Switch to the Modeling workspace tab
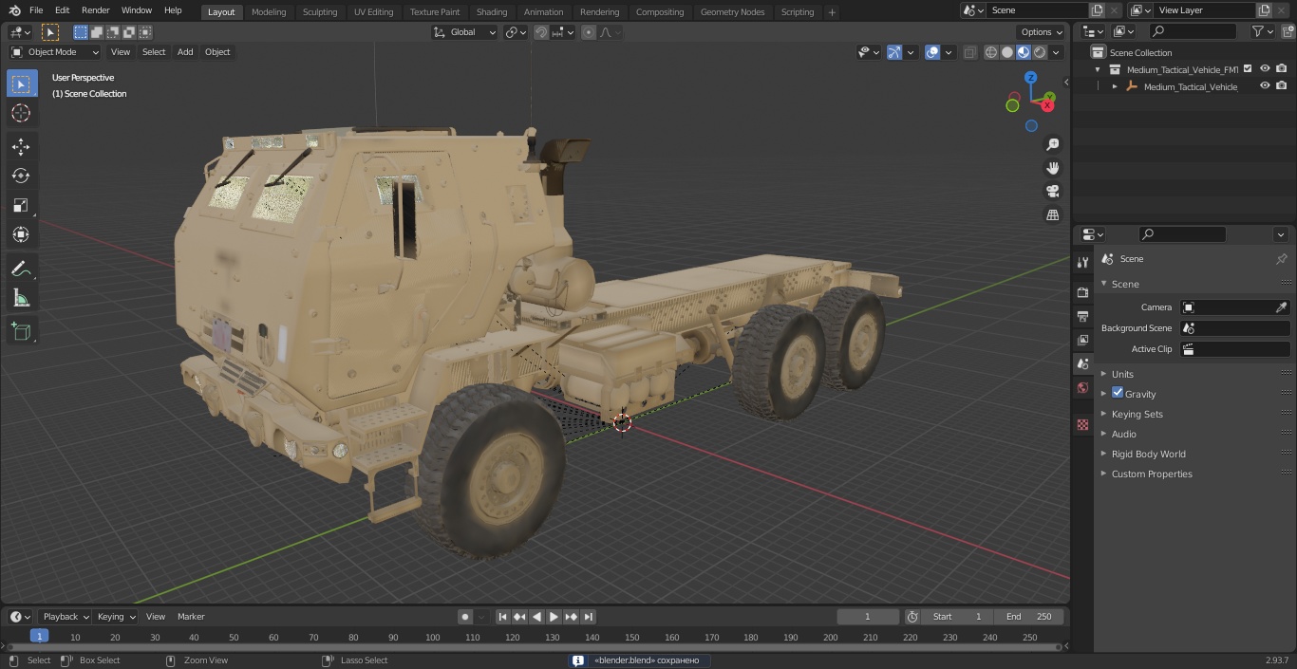The width and height of the screenshot is (1297, 669). (269, 12)
